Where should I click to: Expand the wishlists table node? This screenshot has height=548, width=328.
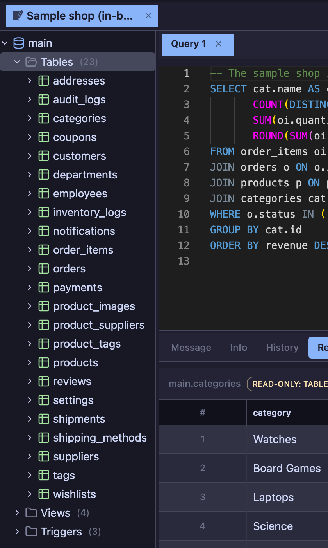coord(30,494)
